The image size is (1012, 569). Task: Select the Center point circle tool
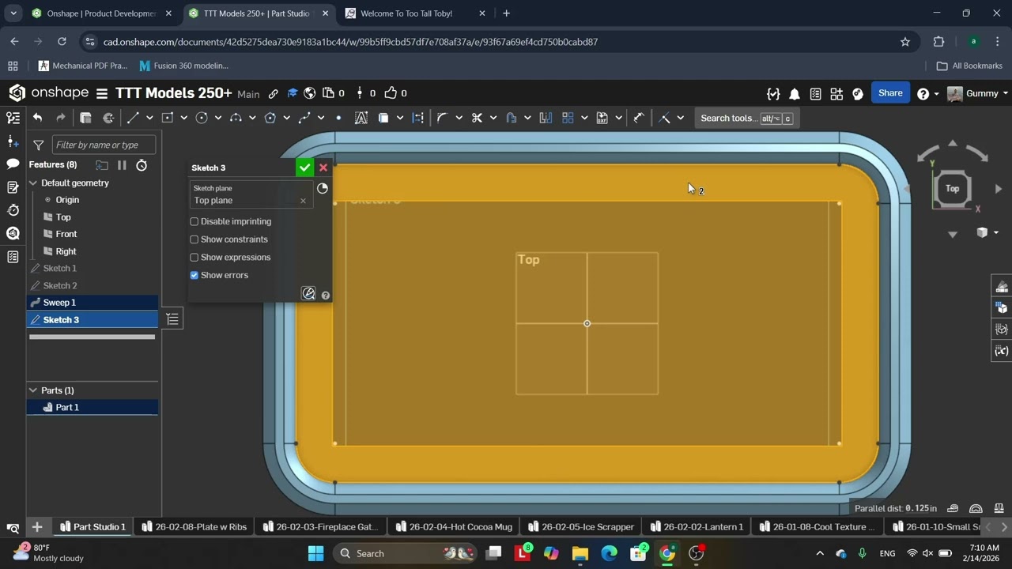[202, 118]
